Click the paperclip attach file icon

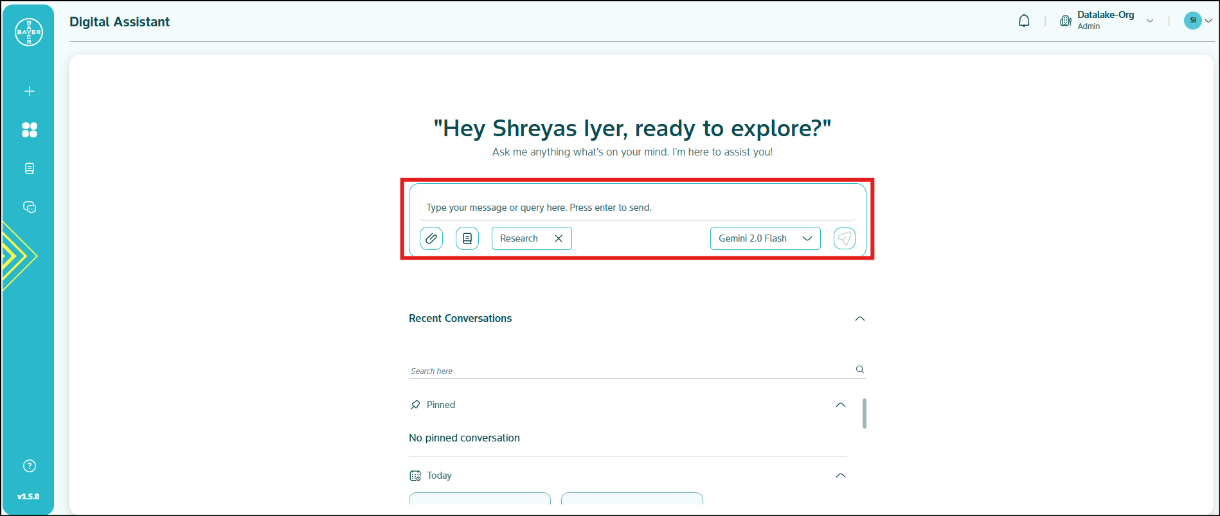[431, 238]
